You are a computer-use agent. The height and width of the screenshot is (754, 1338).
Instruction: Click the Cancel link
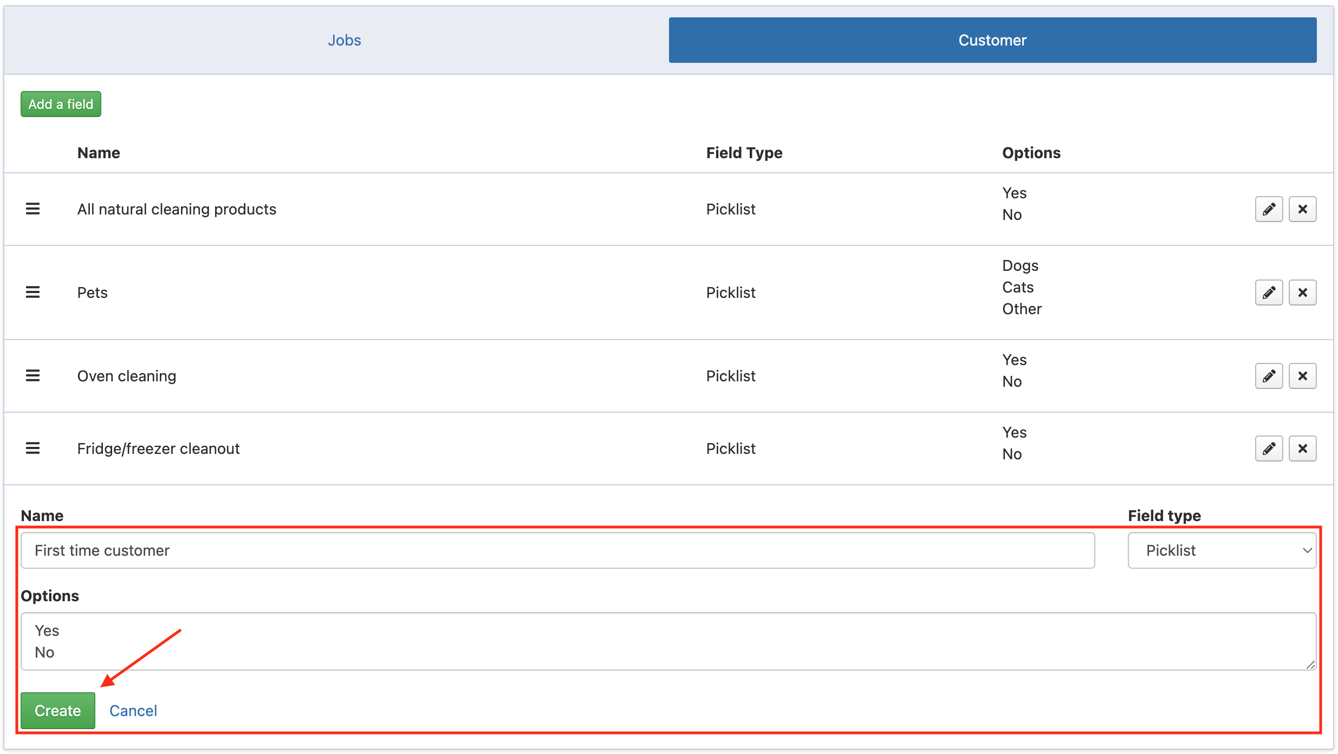point(133,711)
